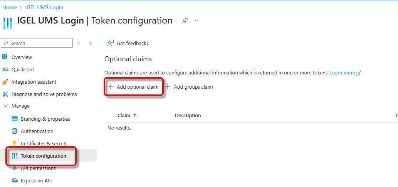398x187 pixels.
Task: Open Branding & properties page
Action: click(45, 119)
